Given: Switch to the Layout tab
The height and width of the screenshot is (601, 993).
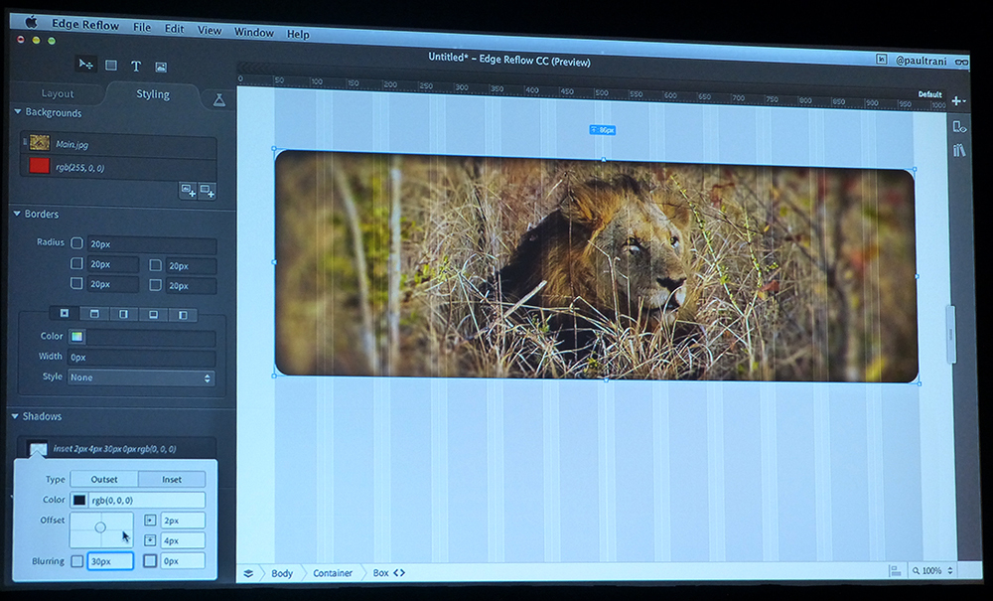Looking at the screenshot, I should tap(58, 93).
